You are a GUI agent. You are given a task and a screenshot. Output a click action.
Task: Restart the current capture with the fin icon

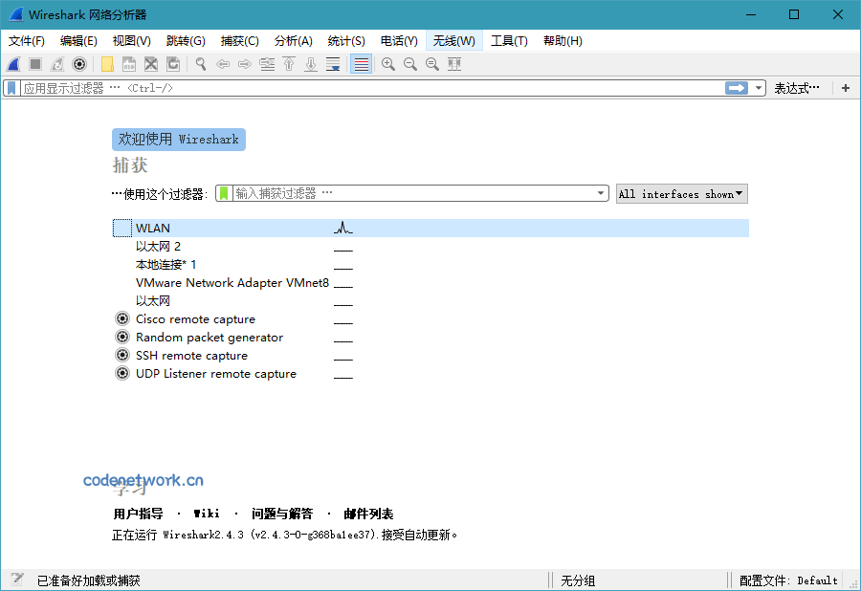[x=55, y=63]
